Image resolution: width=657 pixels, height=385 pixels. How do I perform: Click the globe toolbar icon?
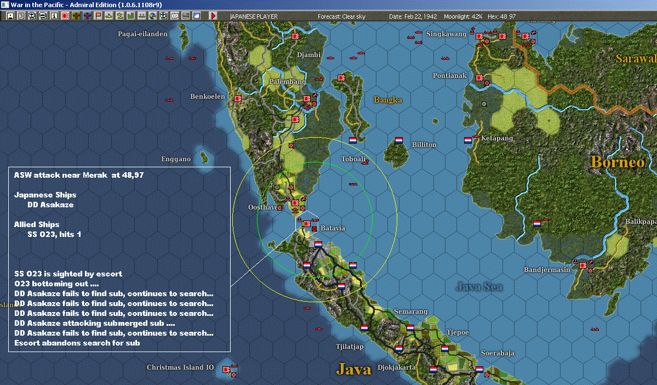tap(152, 16)
